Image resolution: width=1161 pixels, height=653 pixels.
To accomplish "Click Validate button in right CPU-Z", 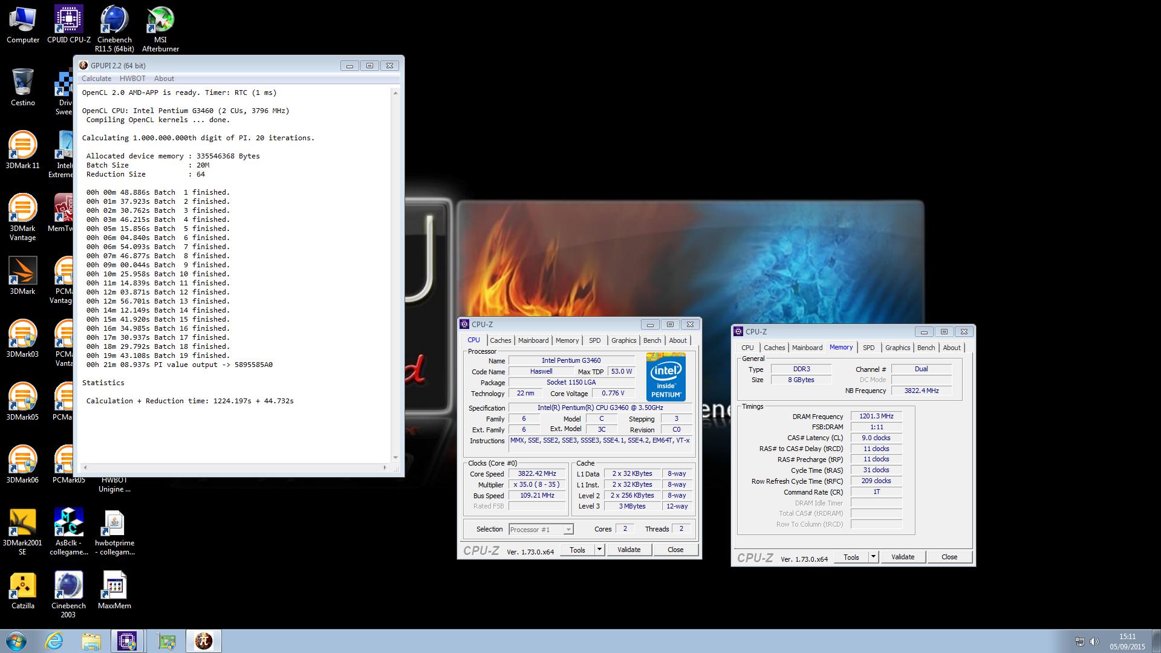I will click(903, 557).
